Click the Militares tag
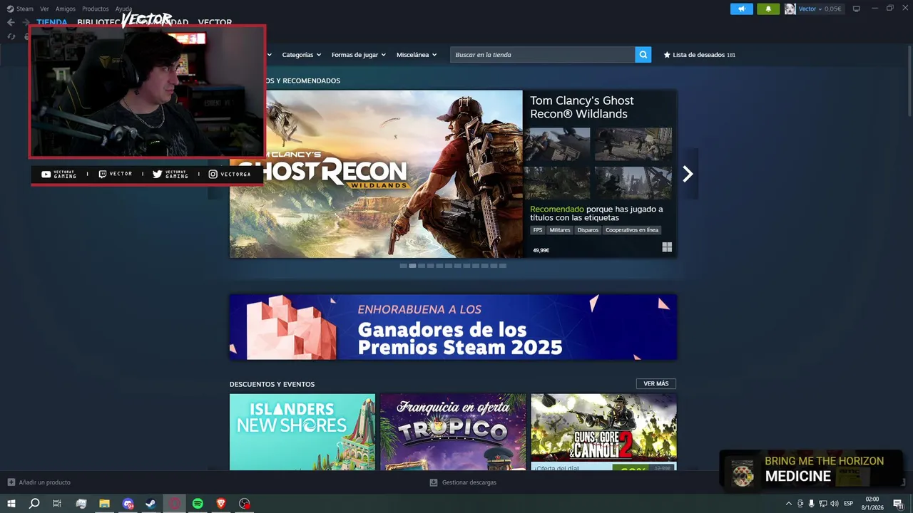Screen dimensions: 913x513 (560, 230)
